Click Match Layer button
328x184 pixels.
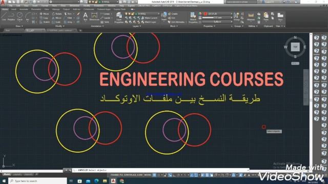point(148,22)
